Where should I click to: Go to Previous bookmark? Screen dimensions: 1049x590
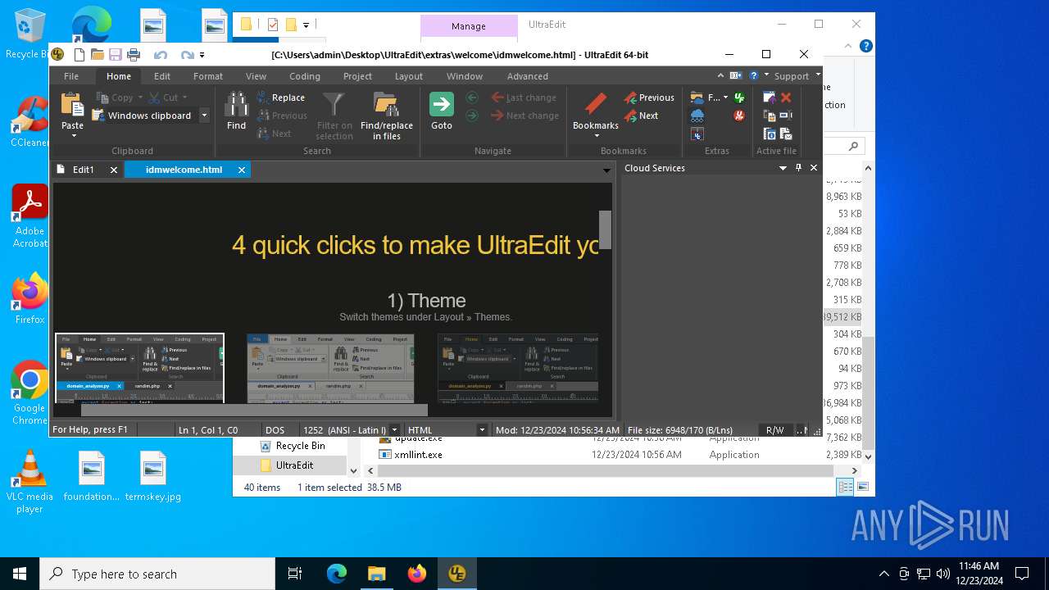click(x=649, y=98)
